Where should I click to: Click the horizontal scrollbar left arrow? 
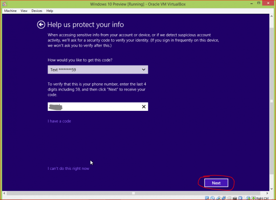click(x=4, y=193)
